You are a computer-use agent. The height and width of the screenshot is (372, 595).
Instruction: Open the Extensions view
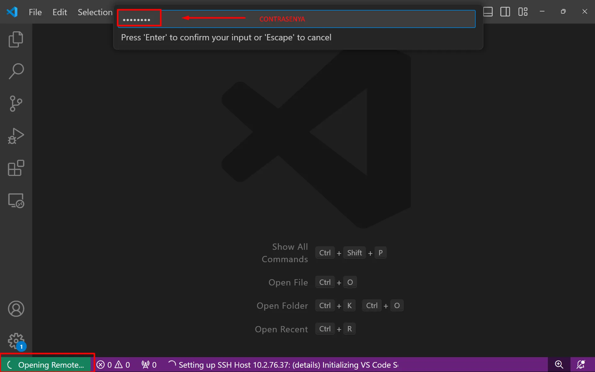coord(16,168)
